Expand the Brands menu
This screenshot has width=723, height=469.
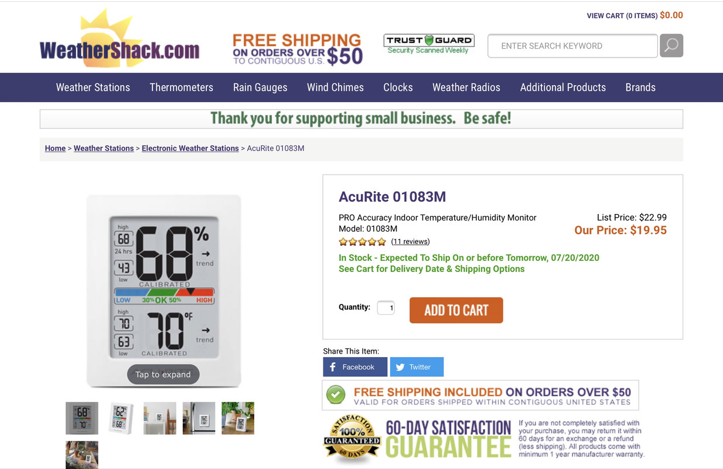pyautogui.click(x=640, y=87)
